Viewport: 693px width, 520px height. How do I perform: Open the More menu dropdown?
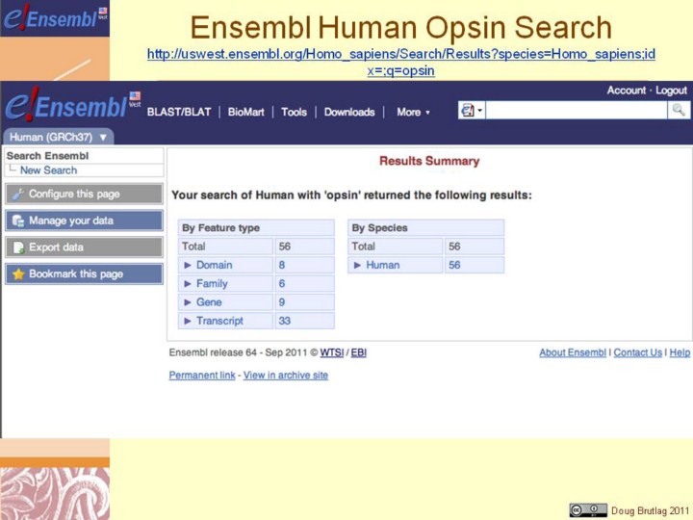click(x=413, y=112)
